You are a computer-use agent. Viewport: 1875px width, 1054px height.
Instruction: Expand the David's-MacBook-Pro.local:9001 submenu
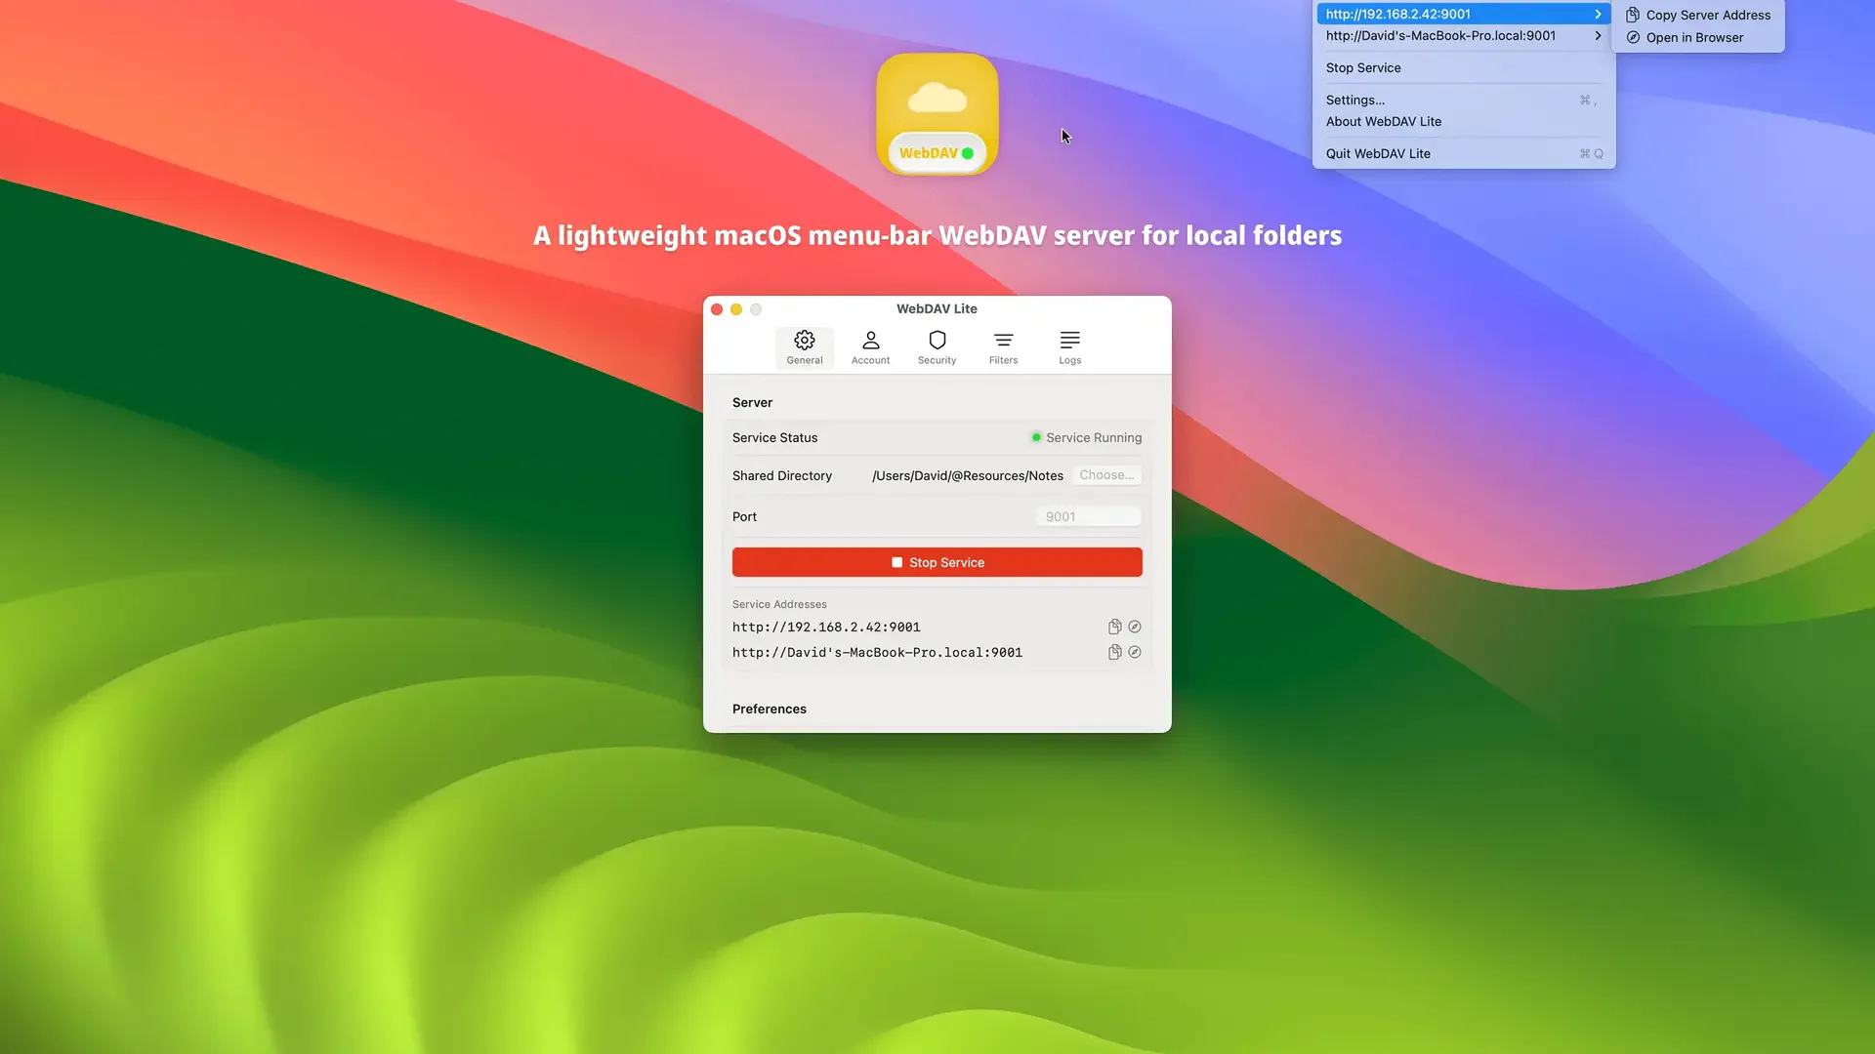coord(1463,36)
